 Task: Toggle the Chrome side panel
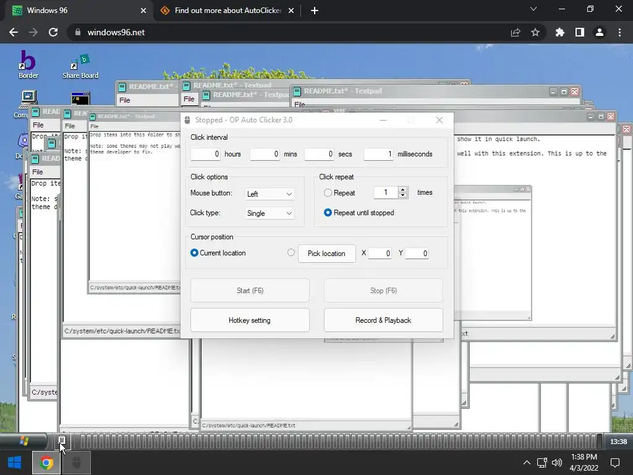[x=580, y=32]
